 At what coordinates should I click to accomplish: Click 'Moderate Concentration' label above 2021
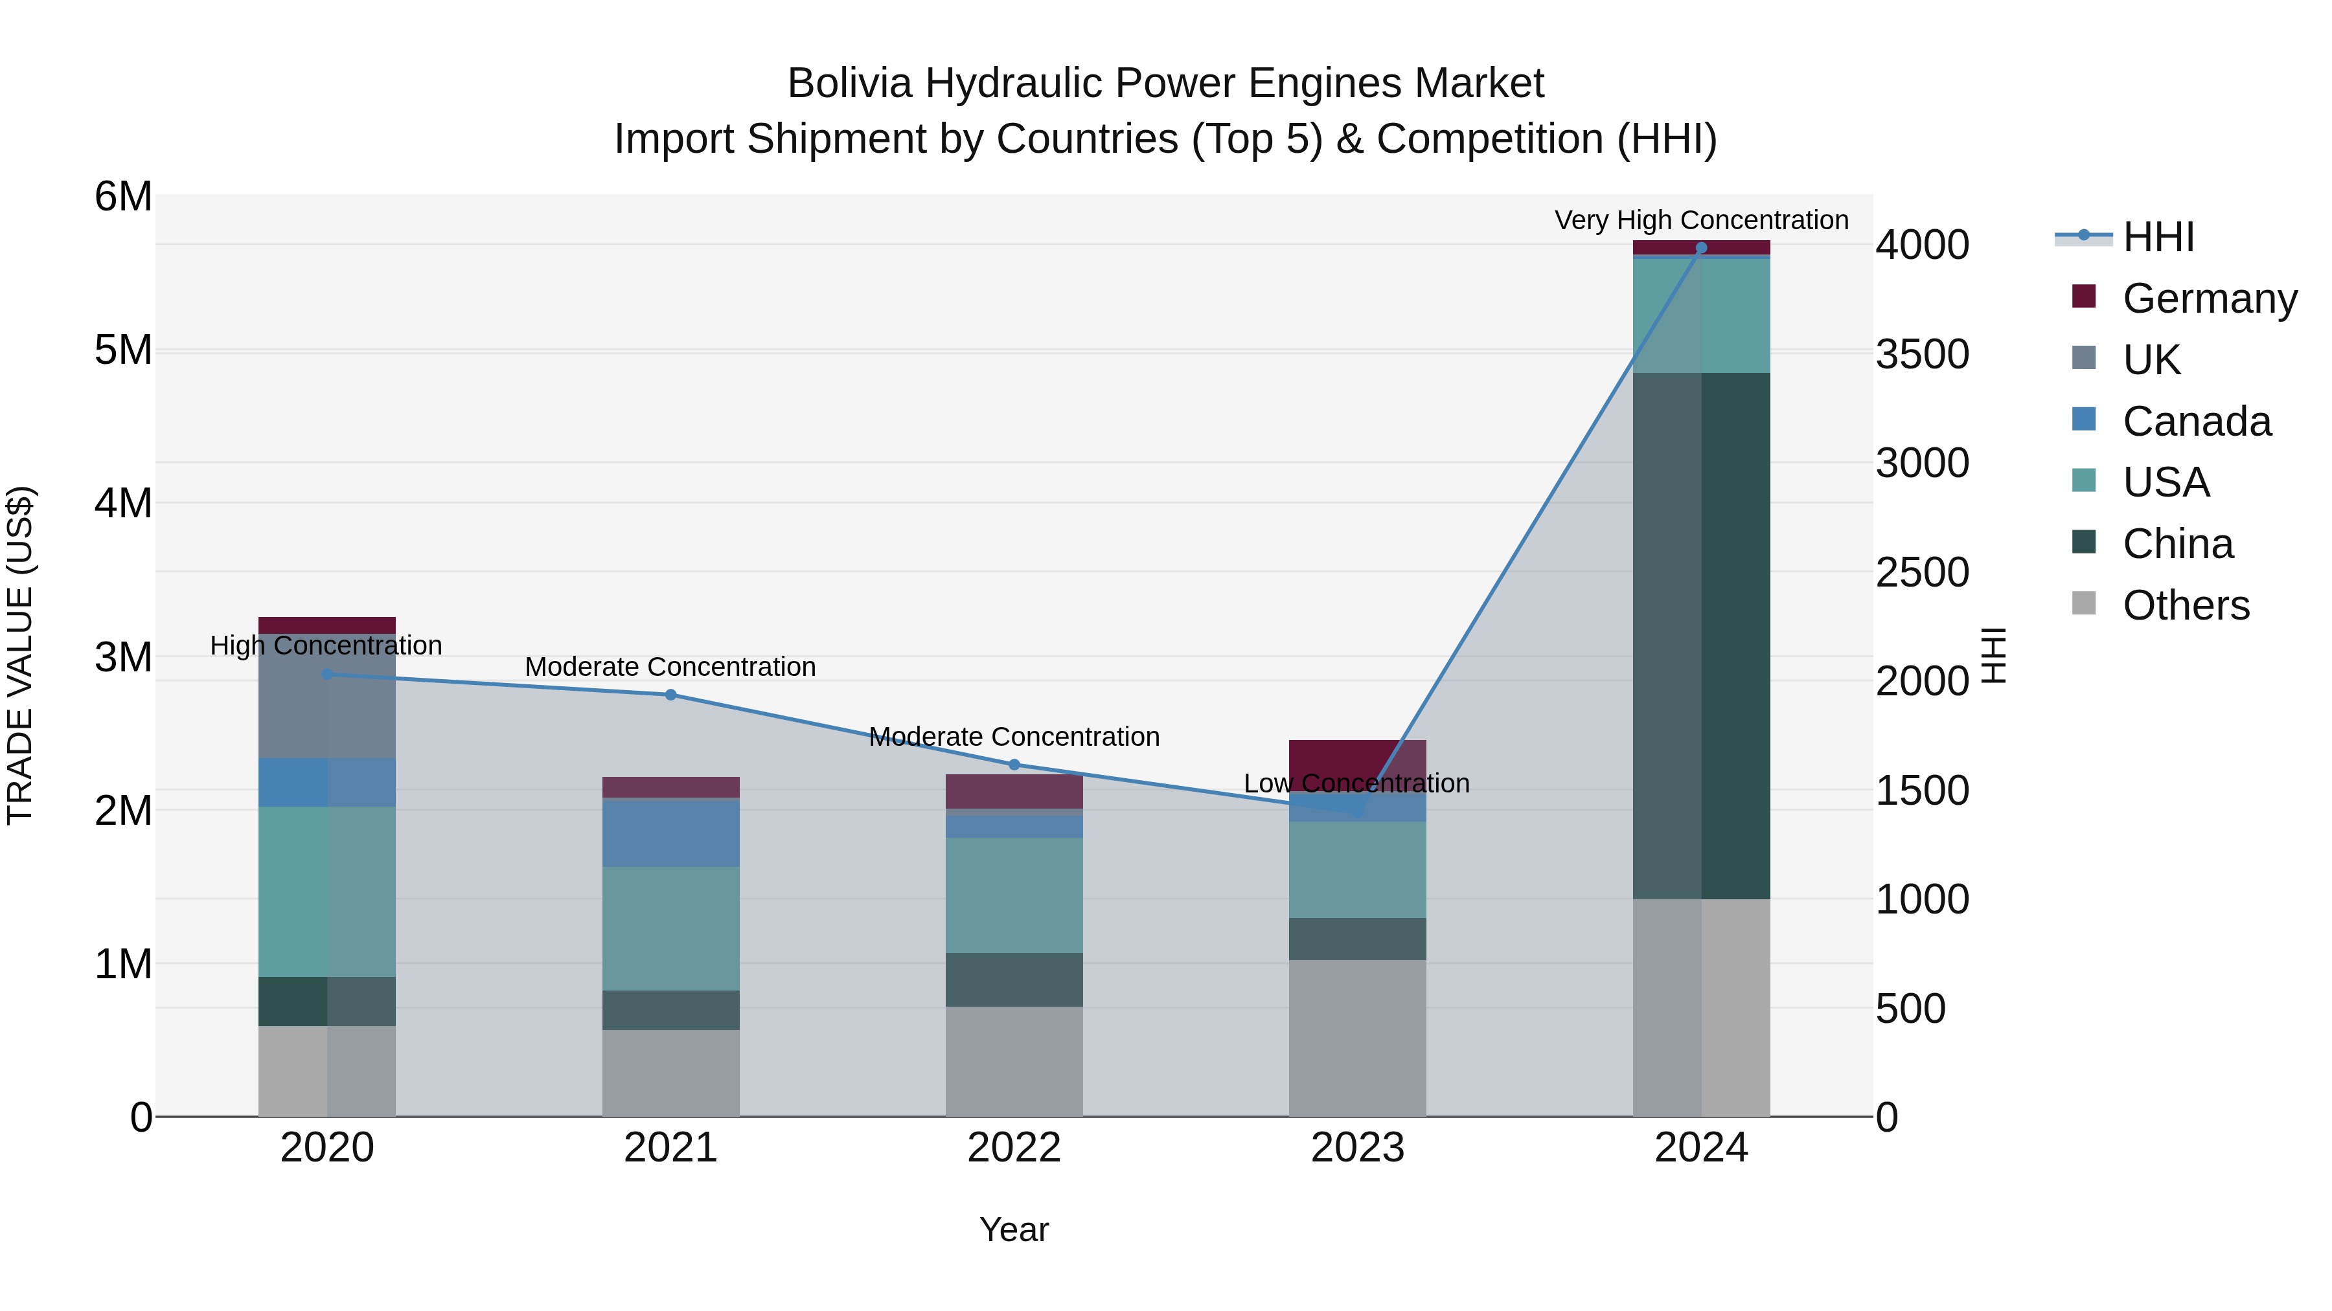coord(670,667)
